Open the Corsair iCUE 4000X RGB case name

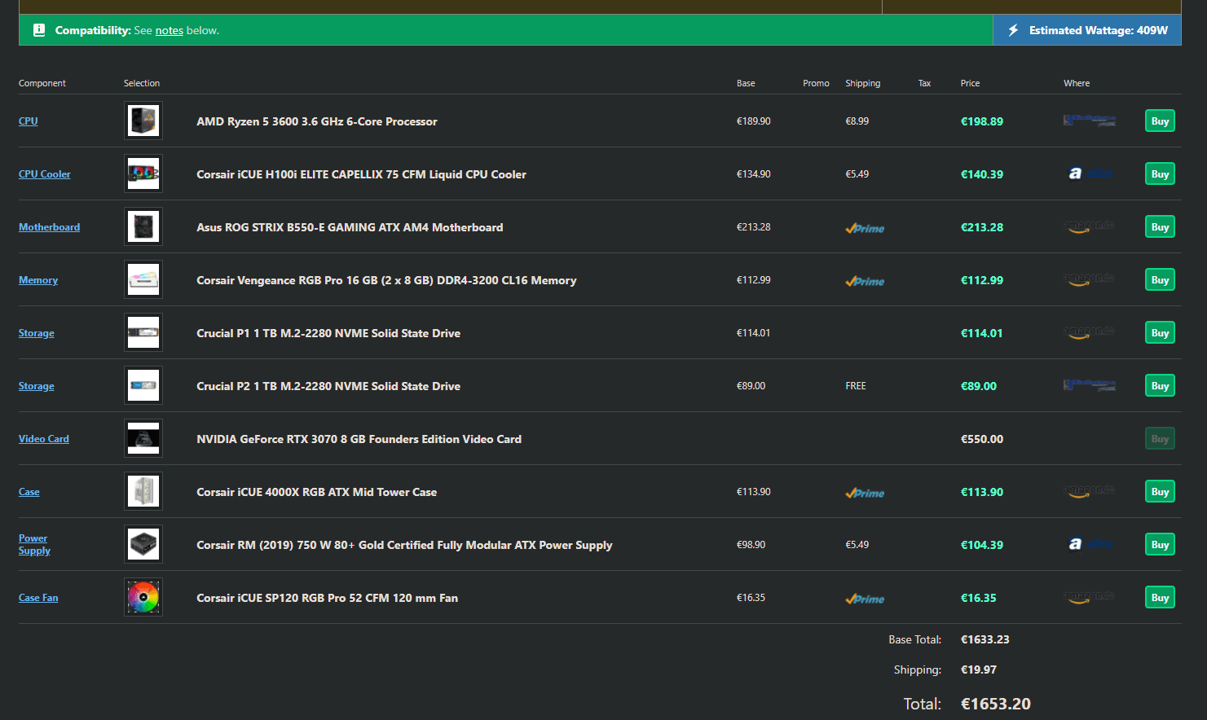click(316, 492)
